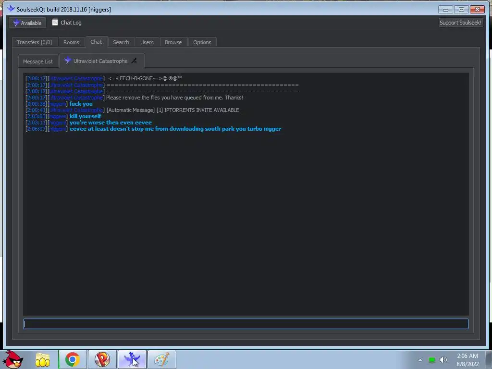Viewport: 492px width, 369px height.
Task: Open the Chat Log
Action: (x=67, y=23)
